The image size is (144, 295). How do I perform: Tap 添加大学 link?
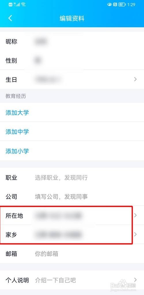17,113
